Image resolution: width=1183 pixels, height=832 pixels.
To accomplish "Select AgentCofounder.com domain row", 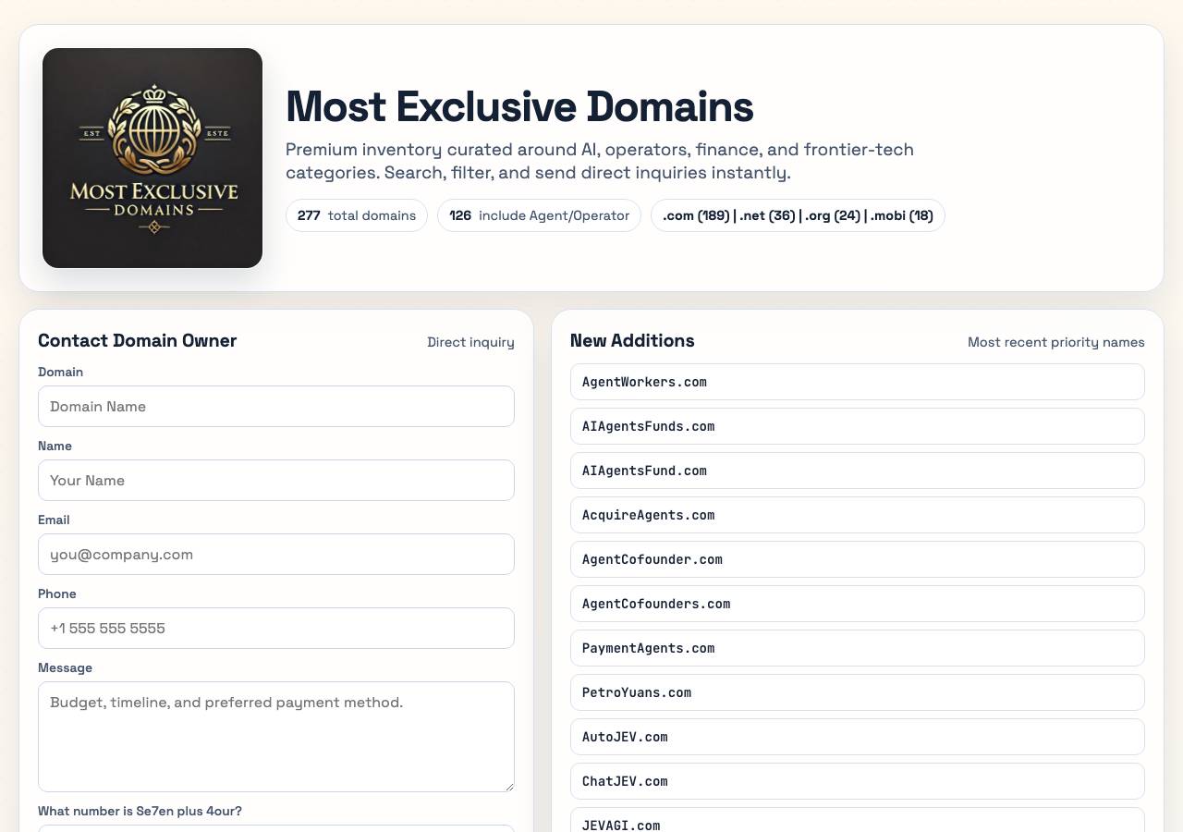I will 858,559.
